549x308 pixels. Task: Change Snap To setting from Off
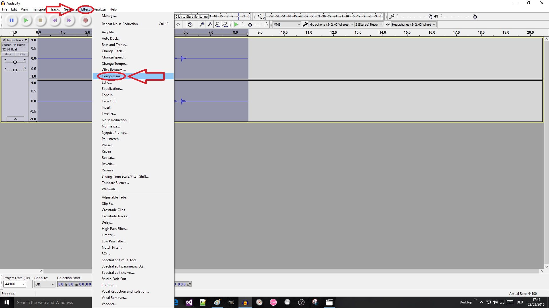(52, 284)
